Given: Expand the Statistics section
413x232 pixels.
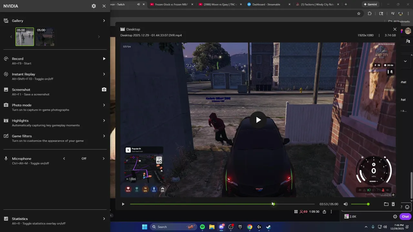Looking at the screenshot, I should [104, 219].
